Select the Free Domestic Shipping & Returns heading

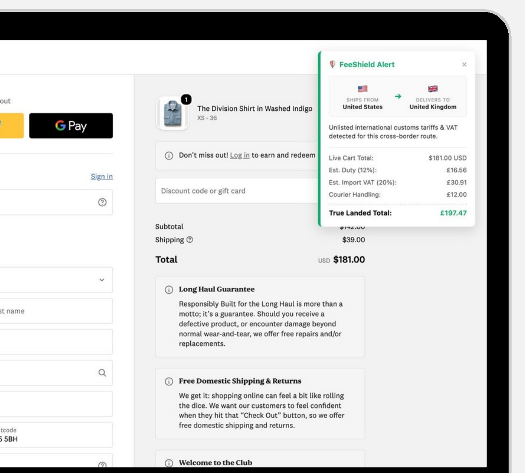(x=240, y=381)
